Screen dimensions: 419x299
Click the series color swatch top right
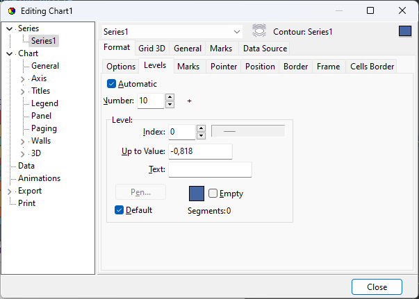pos(405,31)
